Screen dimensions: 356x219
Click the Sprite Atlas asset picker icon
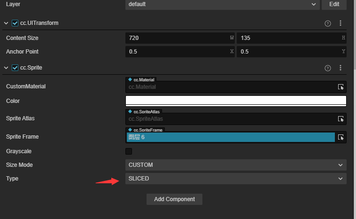(x=341, y=119)
